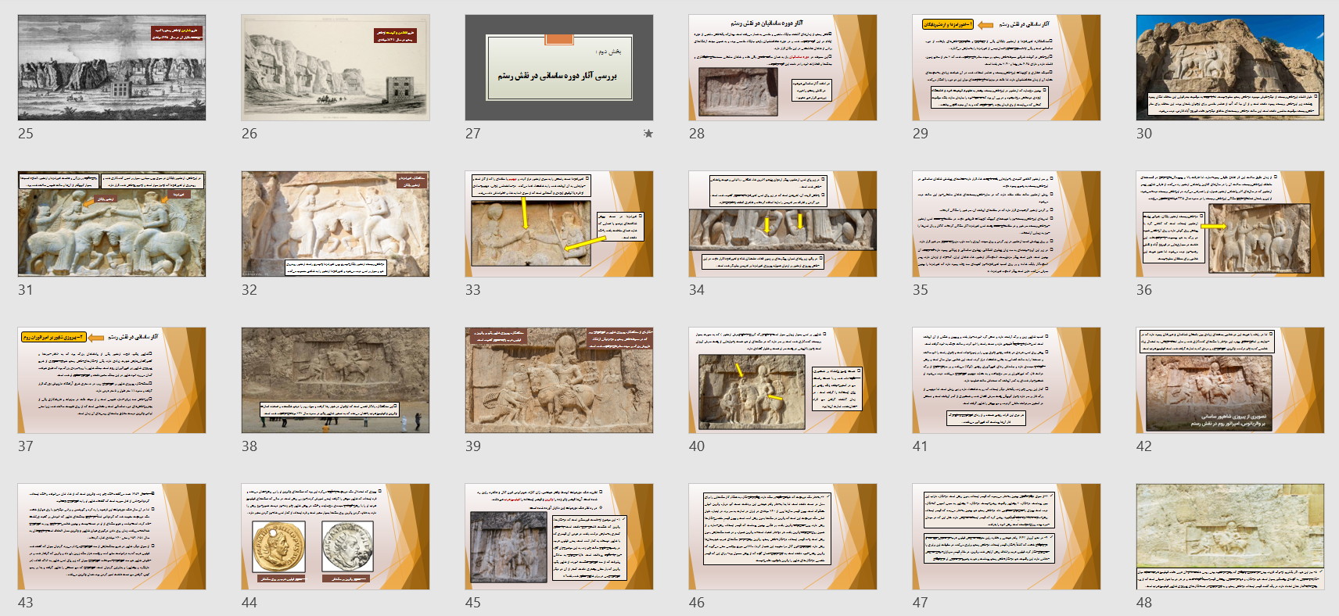Click the transition star icon under slide 27
This screenshot has height=616, width=1339.
pyautogui.click(x=648, y=134)
